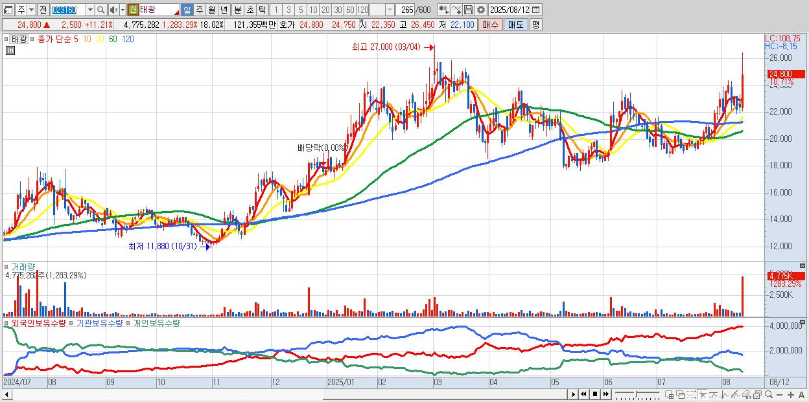
Task: Click the speaker sound icon
Action: pyautogui.click(x=113, y=10)
